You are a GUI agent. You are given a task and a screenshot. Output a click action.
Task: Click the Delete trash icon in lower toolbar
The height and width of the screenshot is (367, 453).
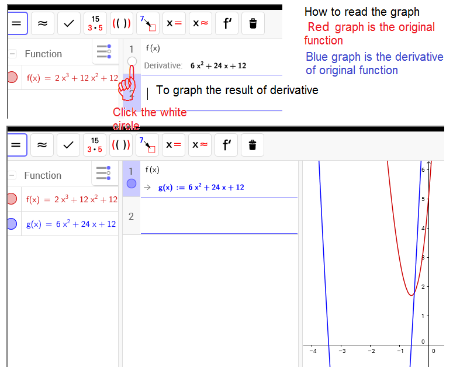click(253, 145)
